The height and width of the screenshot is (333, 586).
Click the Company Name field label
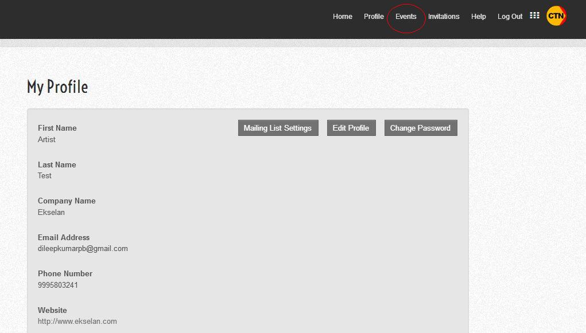[67, 201]
